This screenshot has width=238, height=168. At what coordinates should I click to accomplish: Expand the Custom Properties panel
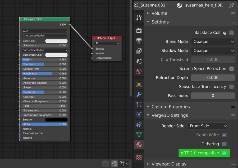pyautogui.click(x=171, y=107)
